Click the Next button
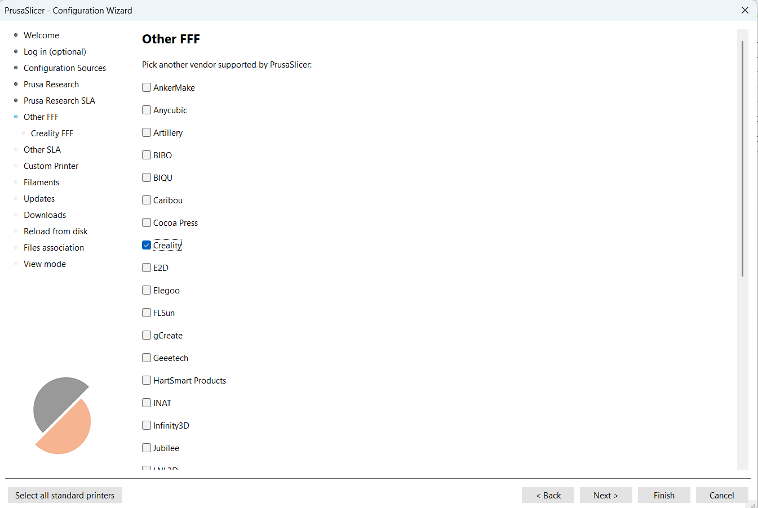The image size is (758, 508). pyautogui.click(x=605, y=495)
